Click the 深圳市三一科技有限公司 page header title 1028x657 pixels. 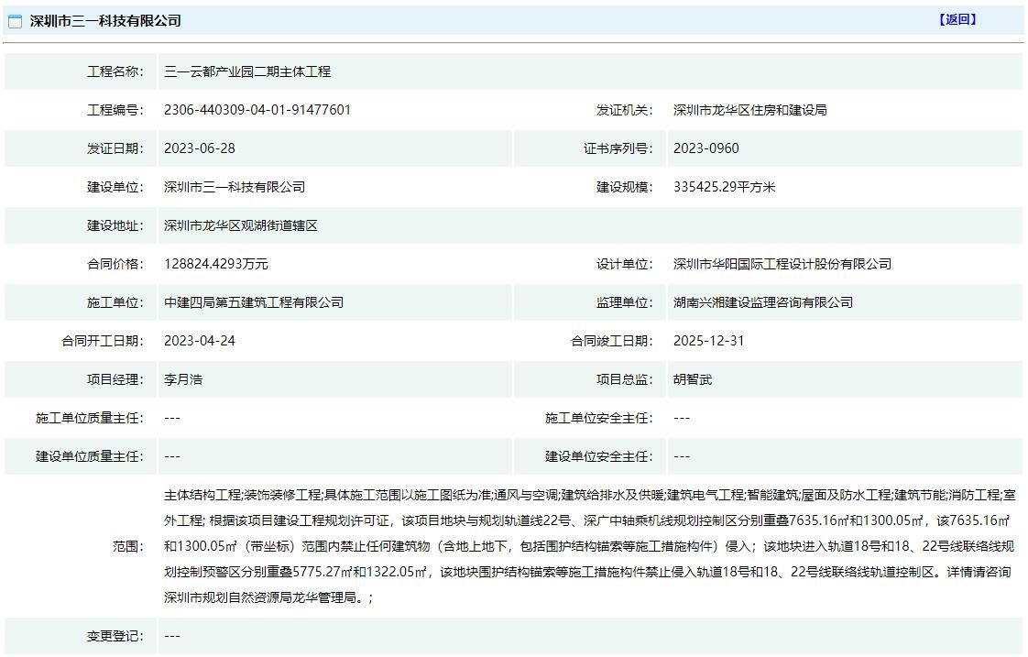(105, 20)
